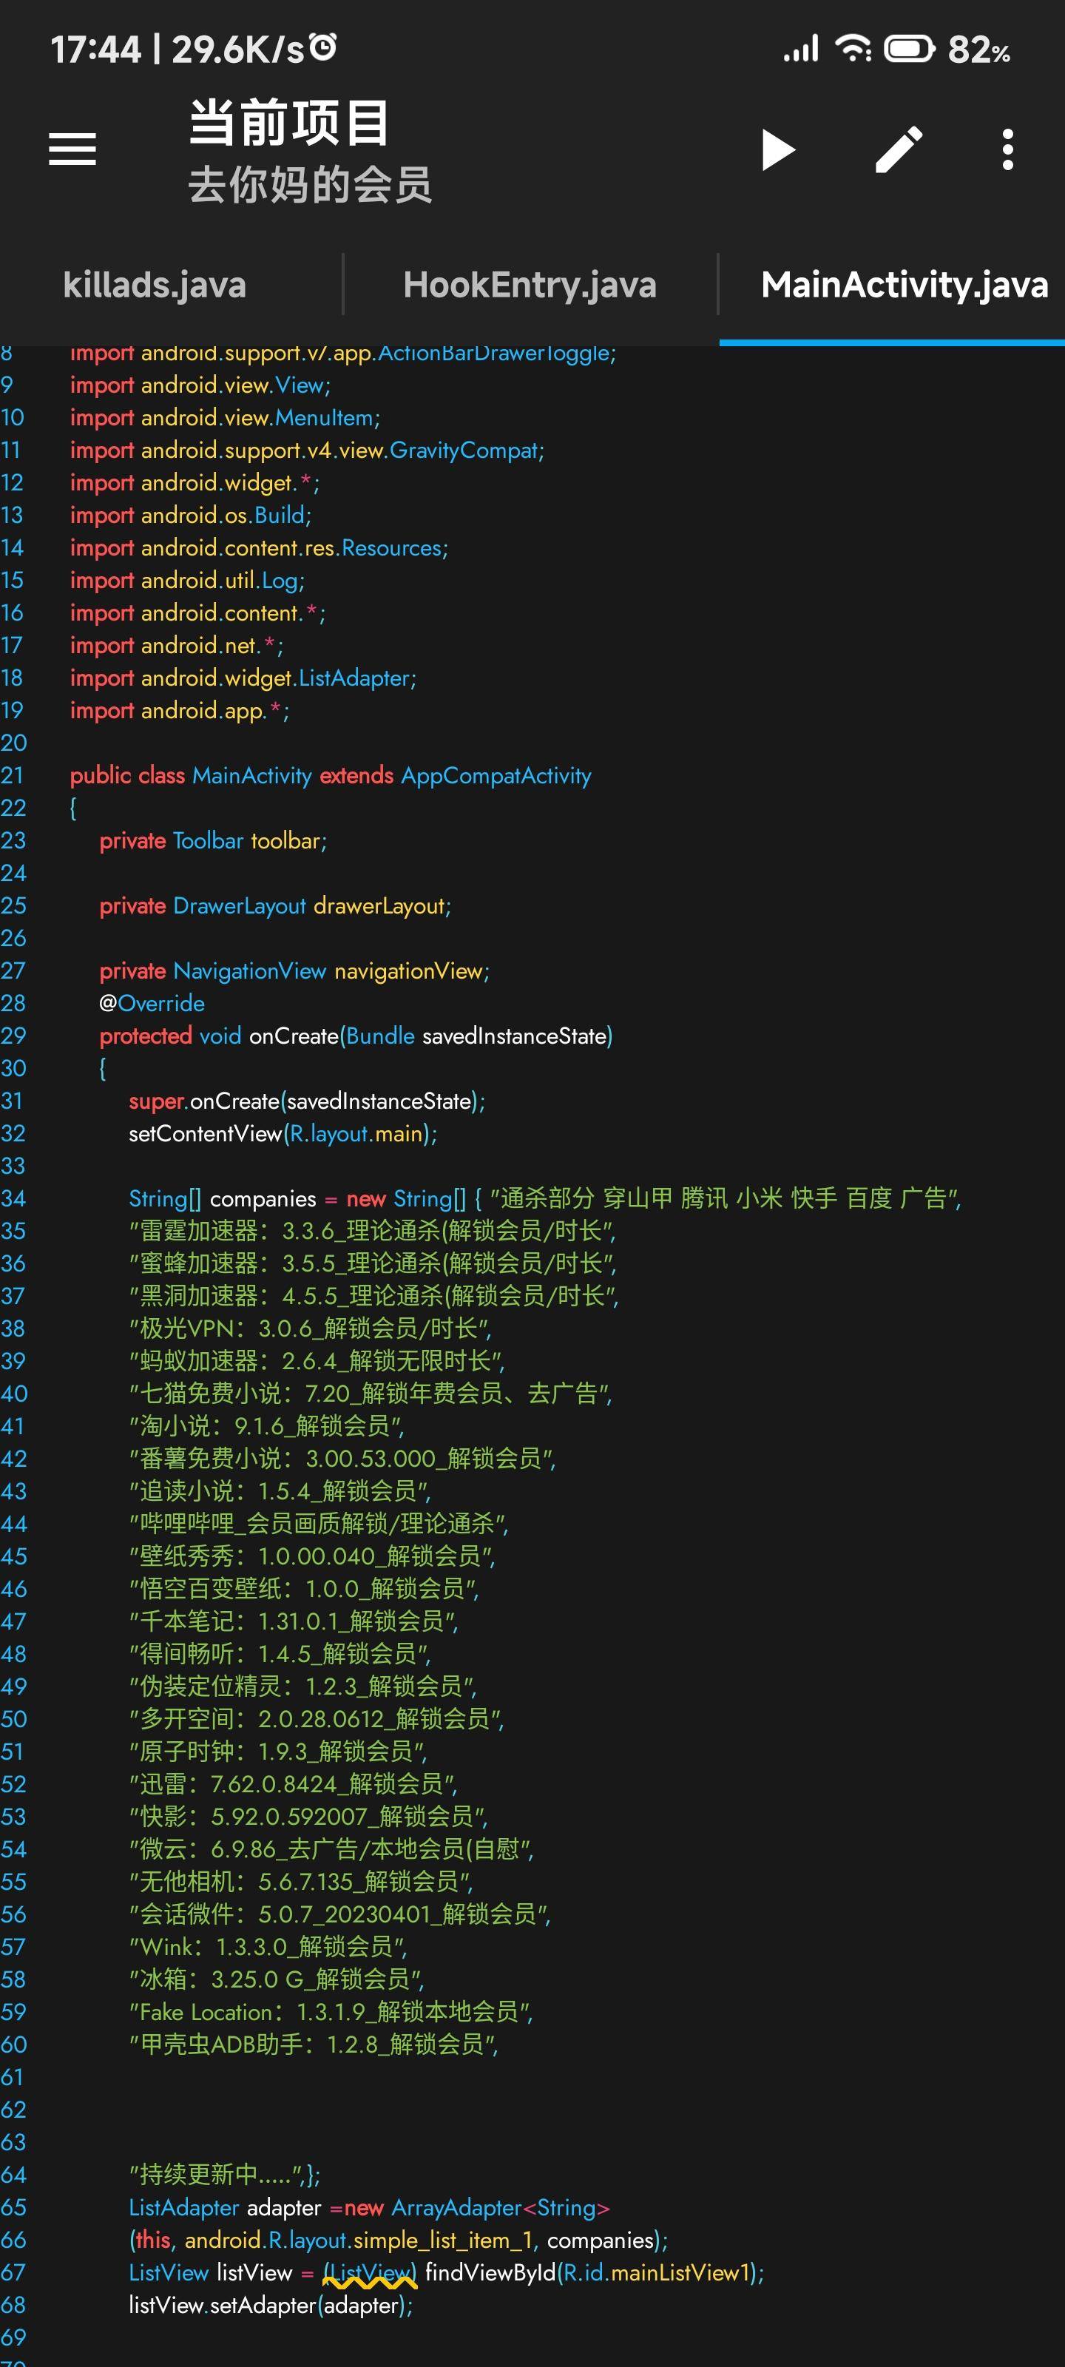Click line number 21 in the gutter
Image resolution: width=1065 pixels, height=2367 pixels.
13,775
